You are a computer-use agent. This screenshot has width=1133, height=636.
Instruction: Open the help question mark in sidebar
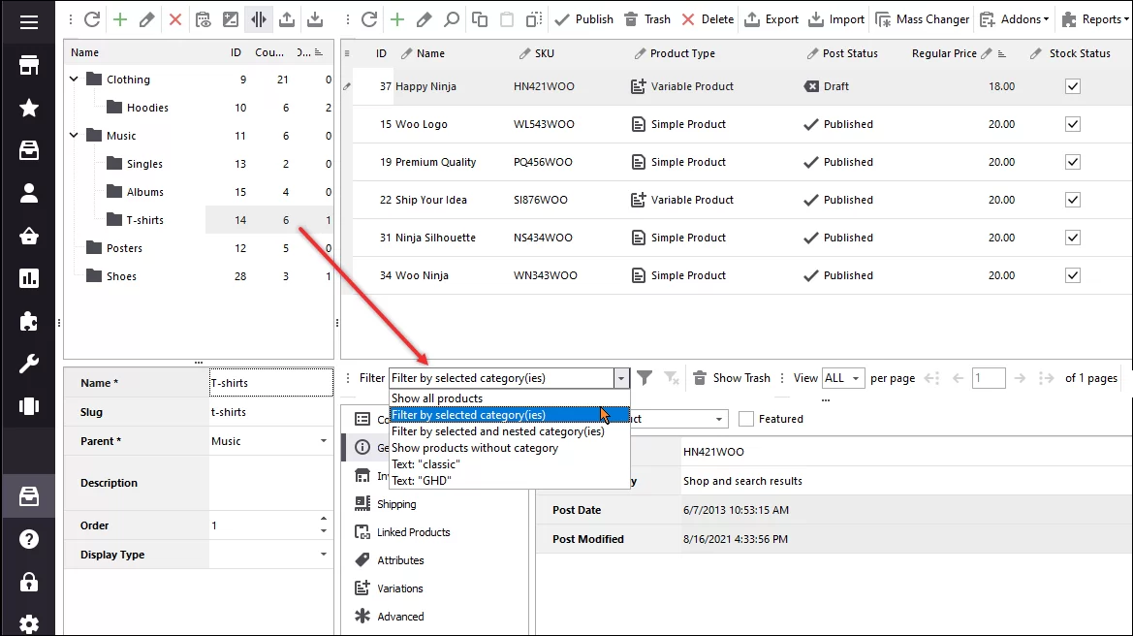coord(29,539)
